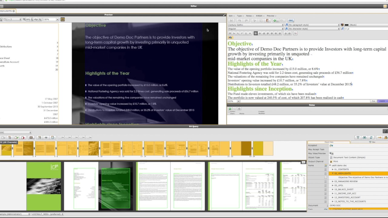Open the label button in the editor toolbar
The width and height of the screenshot is (388, 218).
pos(291,21)
